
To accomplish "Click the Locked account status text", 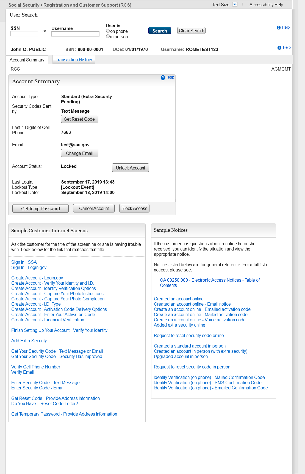I will [x=69, y=166].
